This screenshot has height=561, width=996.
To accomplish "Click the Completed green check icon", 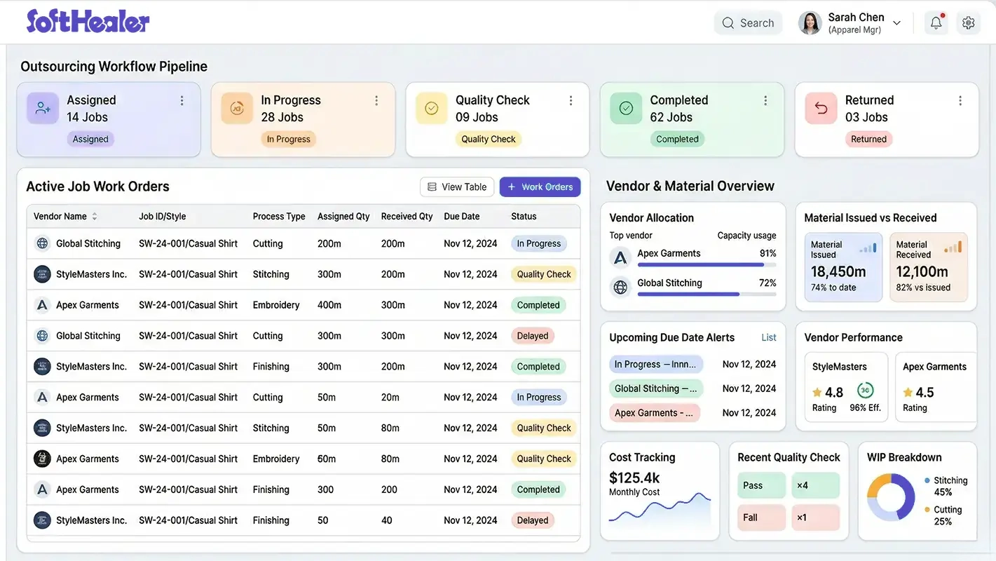I will coord(625,107).
